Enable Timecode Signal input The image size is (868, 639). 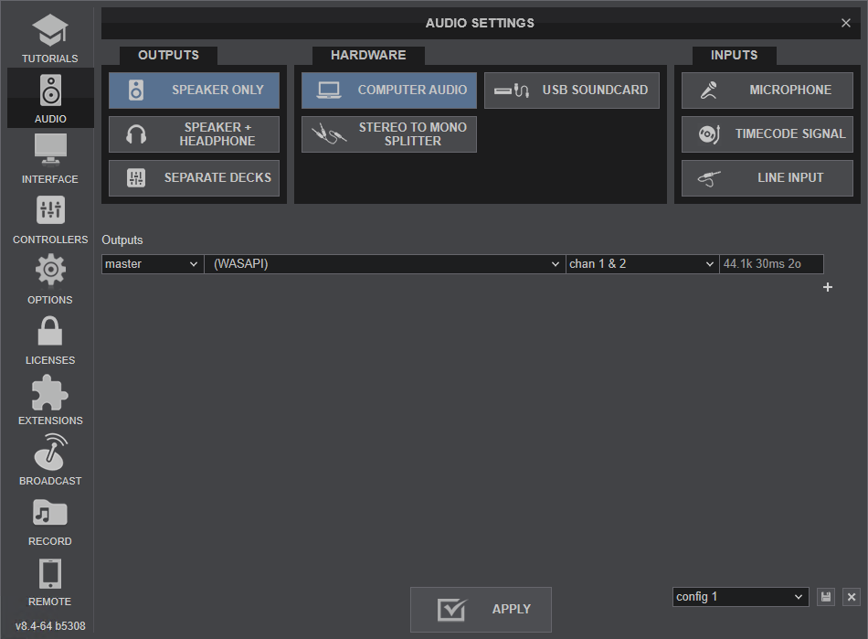767,134
